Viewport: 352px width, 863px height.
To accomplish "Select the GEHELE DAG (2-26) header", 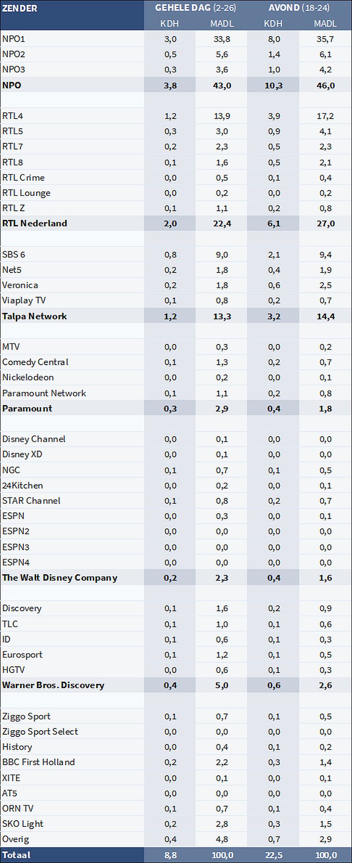I will 195,8.
